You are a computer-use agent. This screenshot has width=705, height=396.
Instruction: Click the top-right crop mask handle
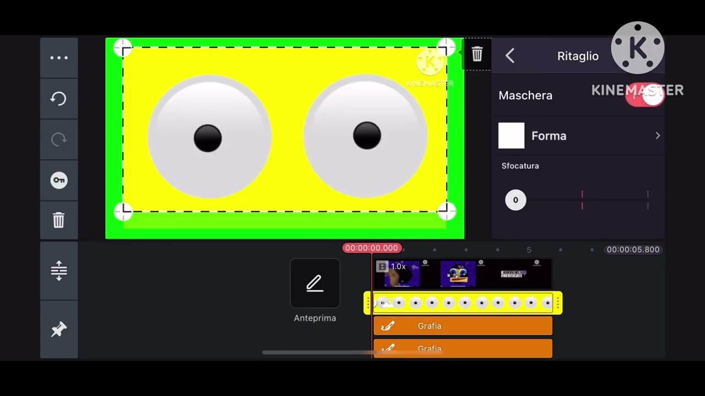point(446,48)
